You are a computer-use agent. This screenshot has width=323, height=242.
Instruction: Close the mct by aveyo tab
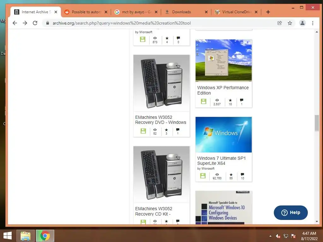tap(156, 12)
